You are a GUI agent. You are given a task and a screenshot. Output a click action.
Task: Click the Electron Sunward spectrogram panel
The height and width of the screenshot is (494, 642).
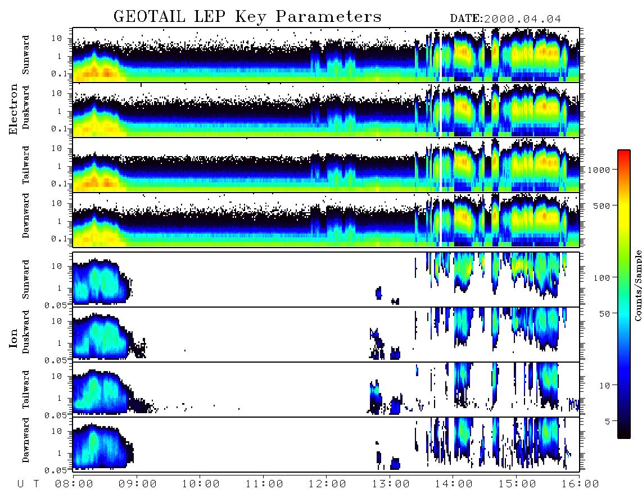coord(326,55)
